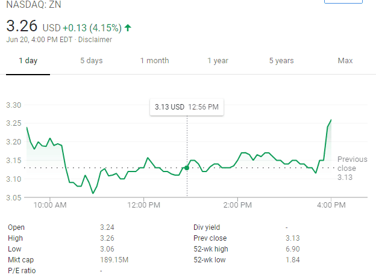The height and width of the screenshot is (278, 376).
Task: Click the Open value 3.24
Action: pos(107,227)
